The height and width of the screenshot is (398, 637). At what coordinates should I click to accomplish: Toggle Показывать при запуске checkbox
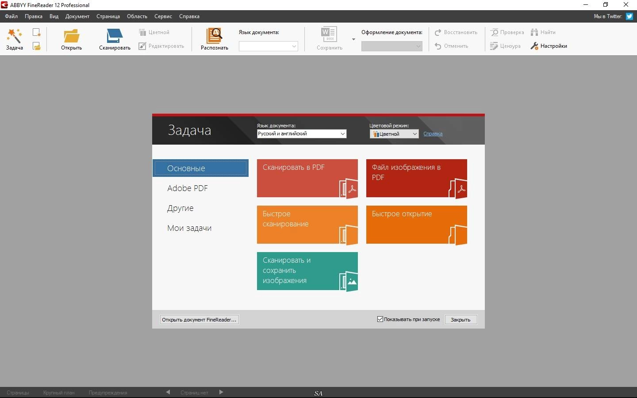[380, 319]
